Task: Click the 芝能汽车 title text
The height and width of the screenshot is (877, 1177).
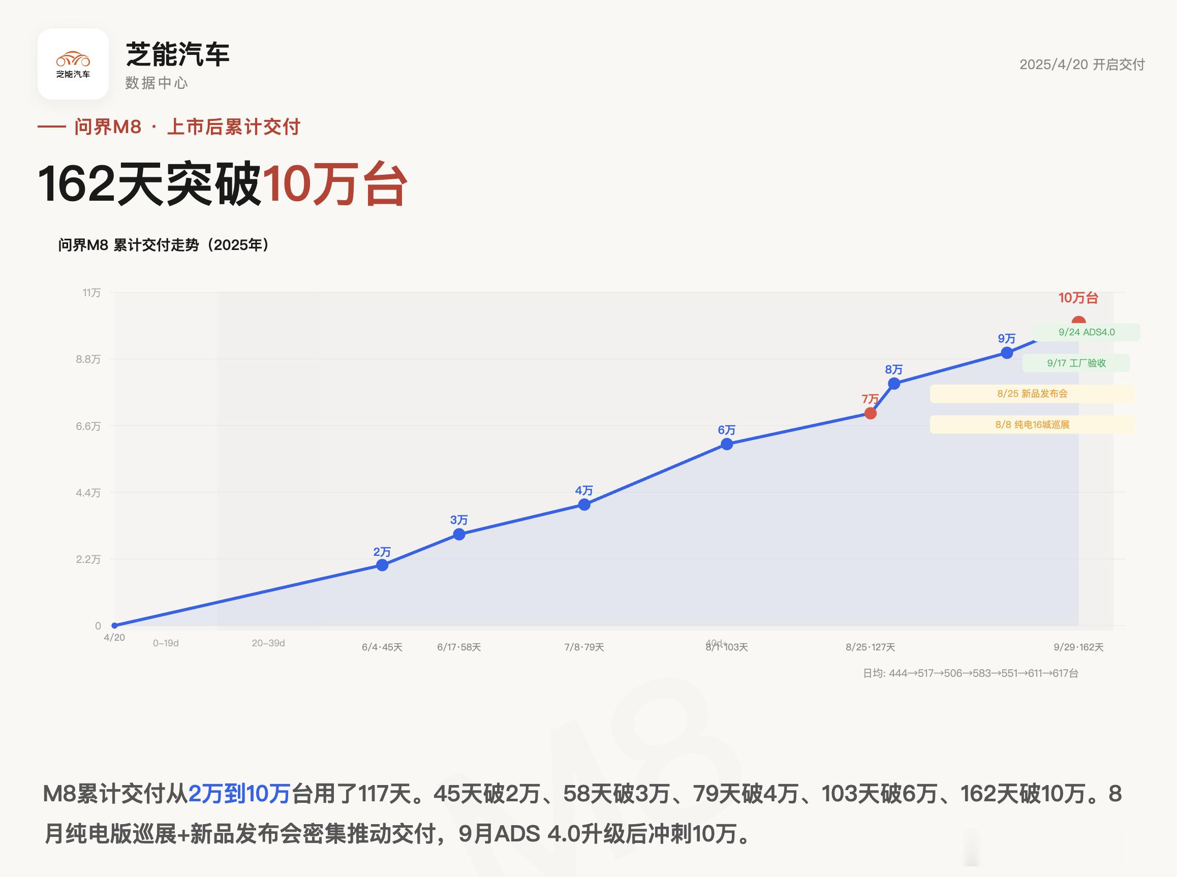Action: 177,54
